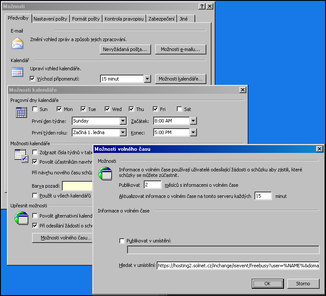The width and height of the screenshot is (326, 296).
Task: Click the globe calendar icon under Upřesnit možnosti
Action: pyautogui.click(x=21, y=218)
